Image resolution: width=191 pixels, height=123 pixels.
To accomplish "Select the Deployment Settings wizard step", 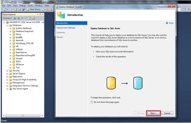I will [x=66, y=28].
